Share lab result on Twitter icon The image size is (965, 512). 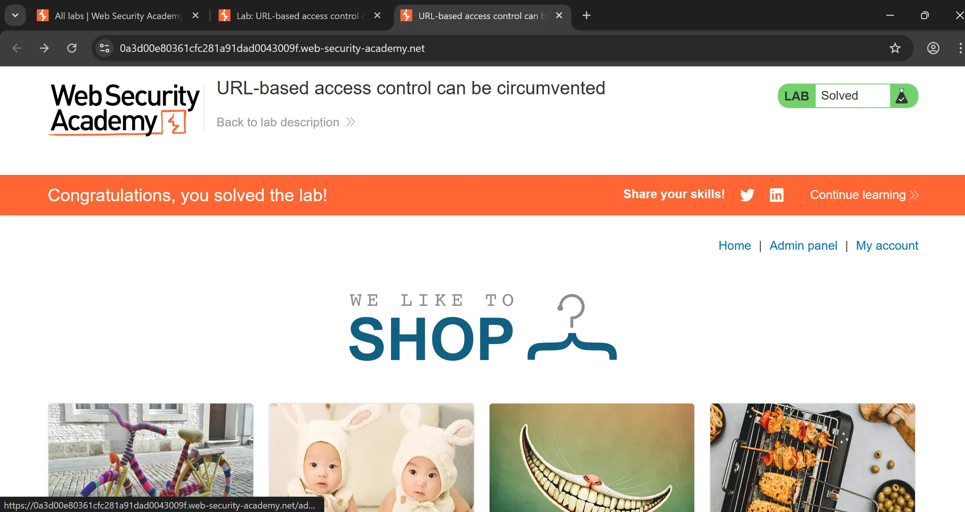coord(747,195)
